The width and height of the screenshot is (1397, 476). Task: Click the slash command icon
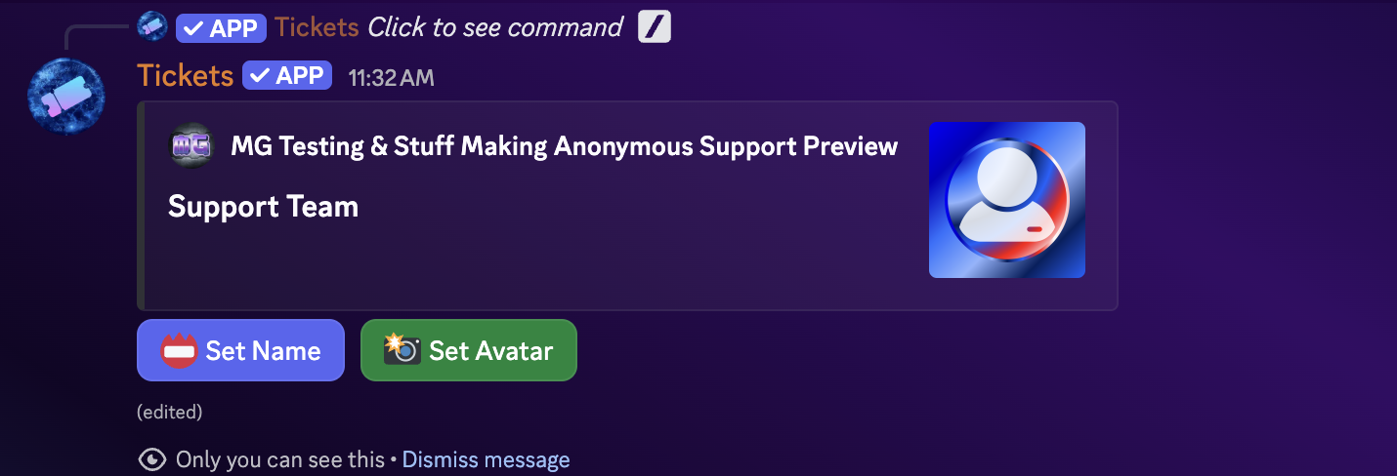point(655,27)
